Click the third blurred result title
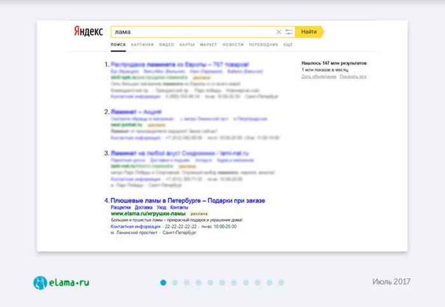This screenshot has height=307, width=445. pos(180,153)
